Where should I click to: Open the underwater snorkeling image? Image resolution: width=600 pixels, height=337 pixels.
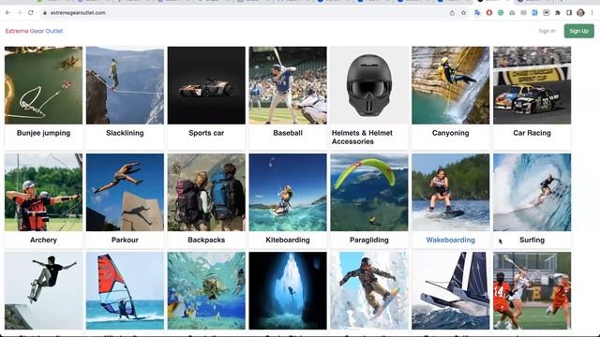pyautogui.click(x=206, y=290)
